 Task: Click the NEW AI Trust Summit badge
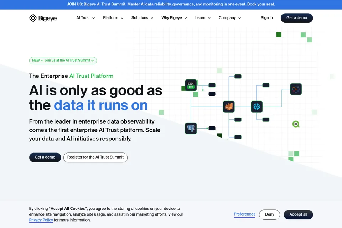point(63,61)
